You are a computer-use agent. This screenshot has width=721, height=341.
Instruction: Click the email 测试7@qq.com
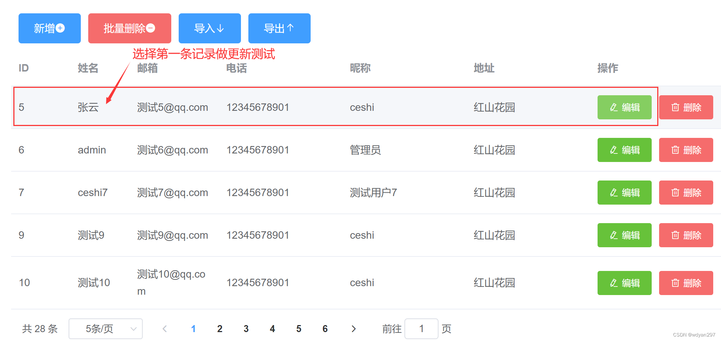(173, 193)
